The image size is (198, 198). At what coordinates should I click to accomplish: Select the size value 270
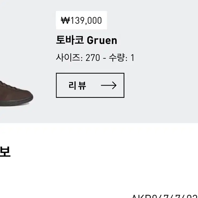93,58
